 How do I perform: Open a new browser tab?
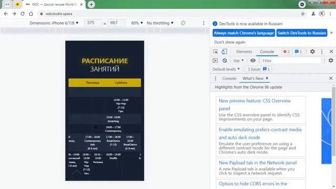click(x=91, y=4)
